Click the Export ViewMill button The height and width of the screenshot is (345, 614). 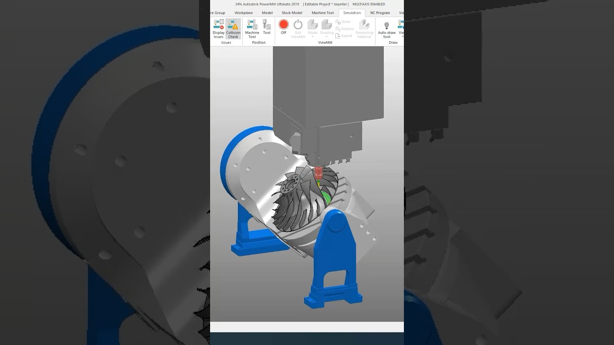pos(344,35)
